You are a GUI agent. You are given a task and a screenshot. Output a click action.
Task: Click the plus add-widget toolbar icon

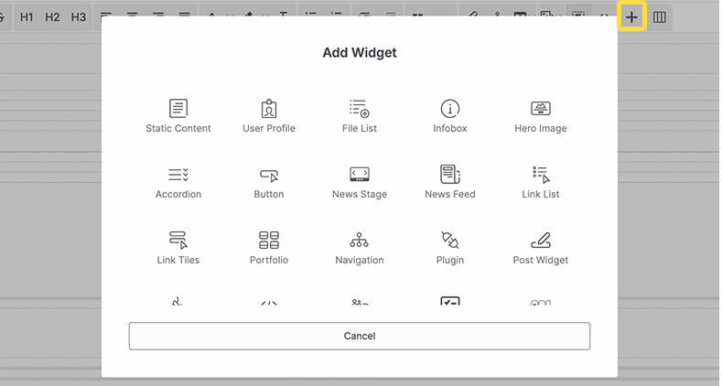coord(631,17)
